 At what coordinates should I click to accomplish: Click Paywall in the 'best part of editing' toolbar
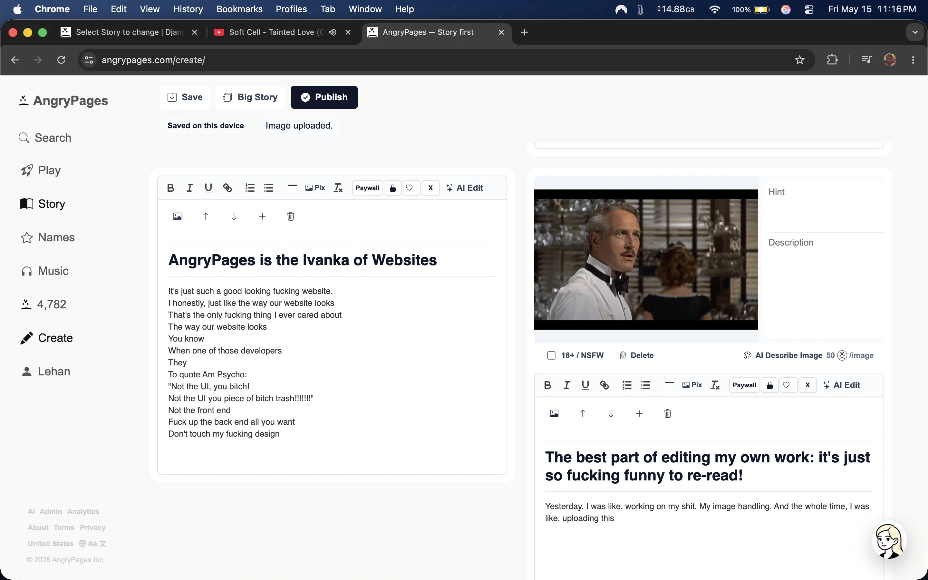coord(744,385)
